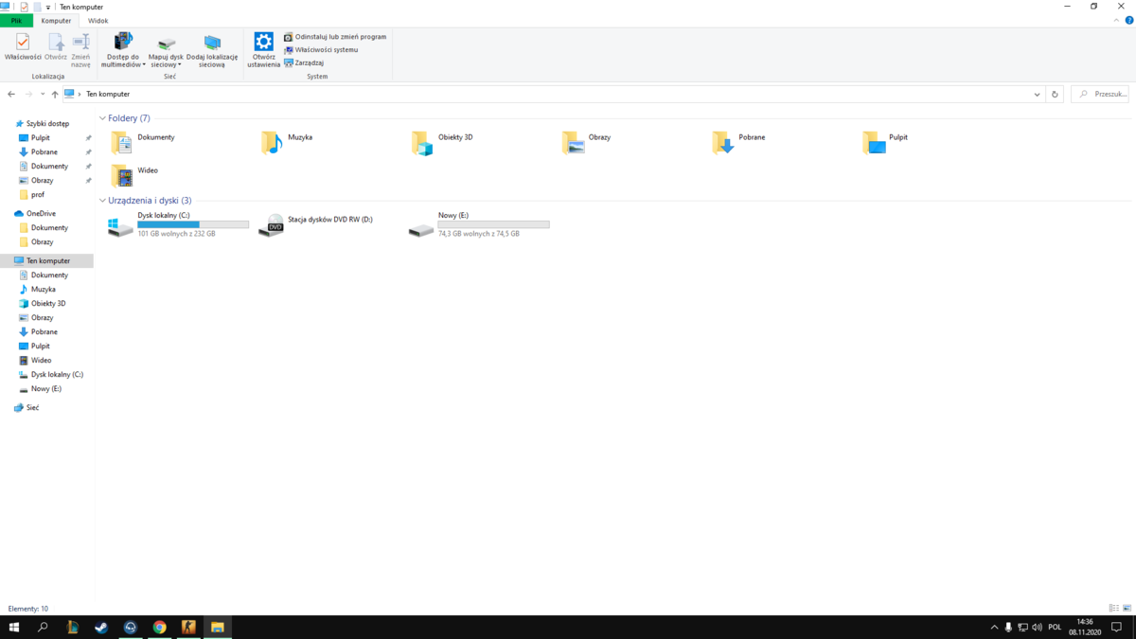Image resolution: width=1136 pixels, height=639 pixels.
Task: Collapse the Urządzenia i dyski group
Action: pos(102,201)
